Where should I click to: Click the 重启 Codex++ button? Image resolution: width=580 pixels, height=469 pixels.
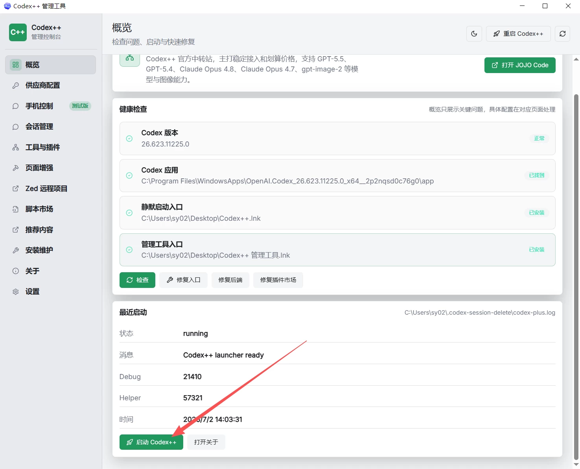click(x=518, y=34)
